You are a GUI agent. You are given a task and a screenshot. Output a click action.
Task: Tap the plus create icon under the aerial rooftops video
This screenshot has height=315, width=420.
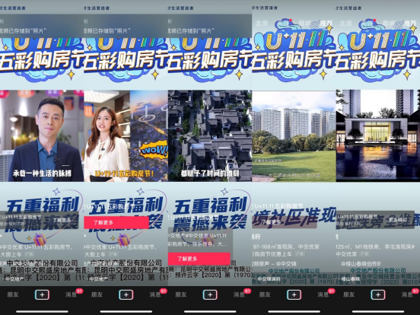tap(210, 294)
